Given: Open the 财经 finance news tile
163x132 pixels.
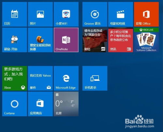Looking at the screenshot, I should pos(95,40).
